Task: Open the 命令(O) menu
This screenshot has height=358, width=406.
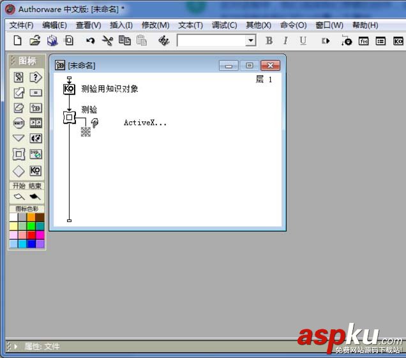Action: (x=294, y=26)
